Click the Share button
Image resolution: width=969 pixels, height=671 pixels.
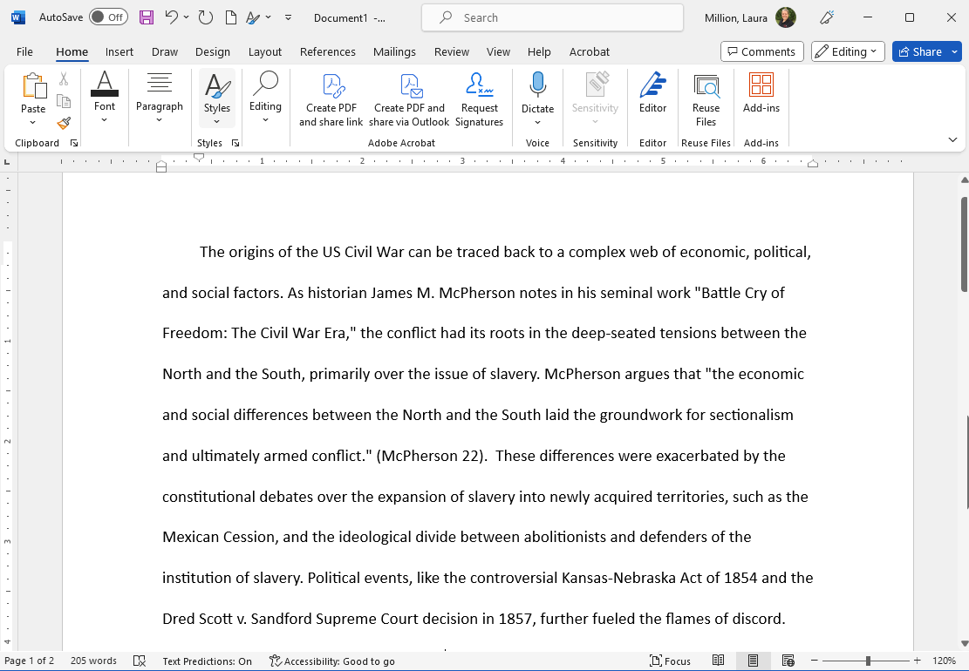(926, 51)
